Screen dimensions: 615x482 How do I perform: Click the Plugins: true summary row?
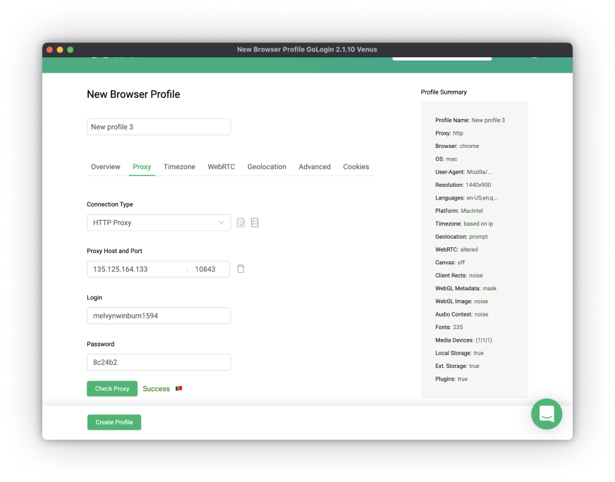point(451,379)
